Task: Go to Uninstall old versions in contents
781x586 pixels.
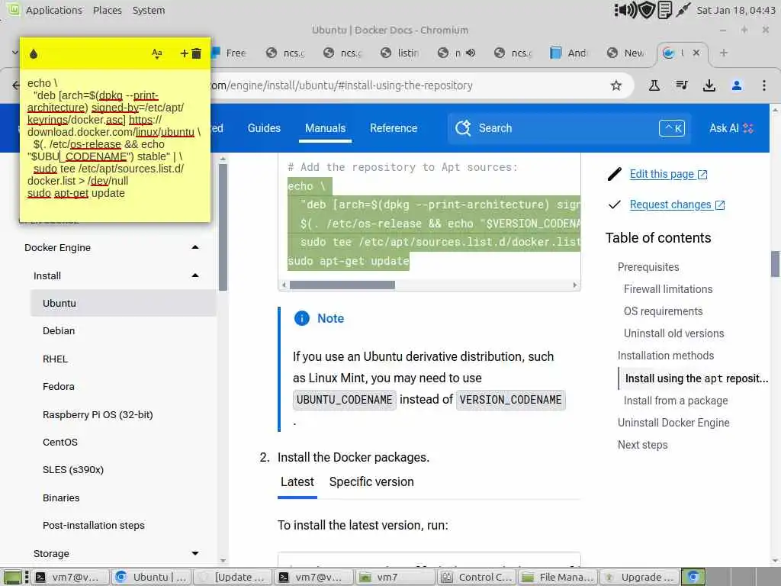Action: click(x=673, y=333)
